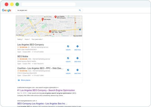Screen dimensions: 151x107
Task: Open the More places link
Action: click(x=26, y=80)
